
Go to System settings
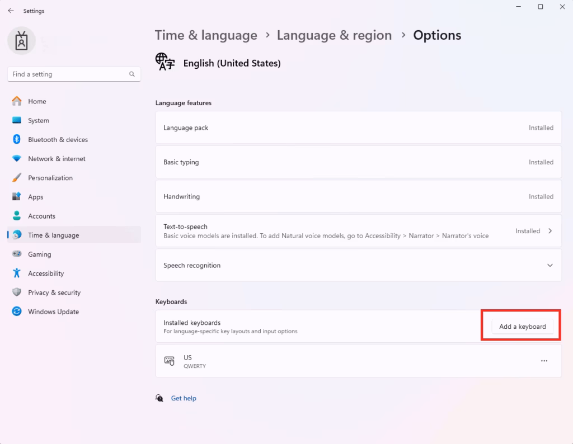point(74,120)
